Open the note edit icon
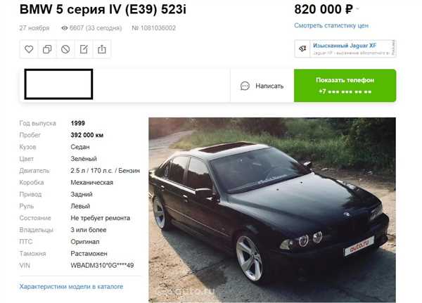This screenshot has width=422, height=303. tap(84, 49)
